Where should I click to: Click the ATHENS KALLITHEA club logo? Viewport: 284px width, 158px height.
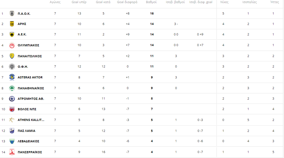pyautogui.click(x=12, y=120)
